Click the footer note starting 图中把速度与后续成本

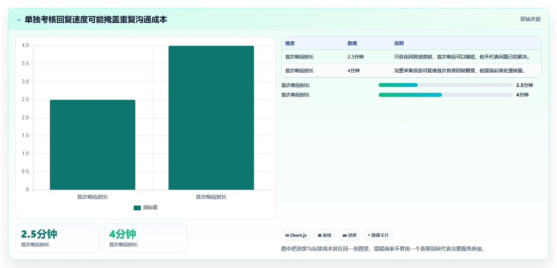[x=383, y=249]
